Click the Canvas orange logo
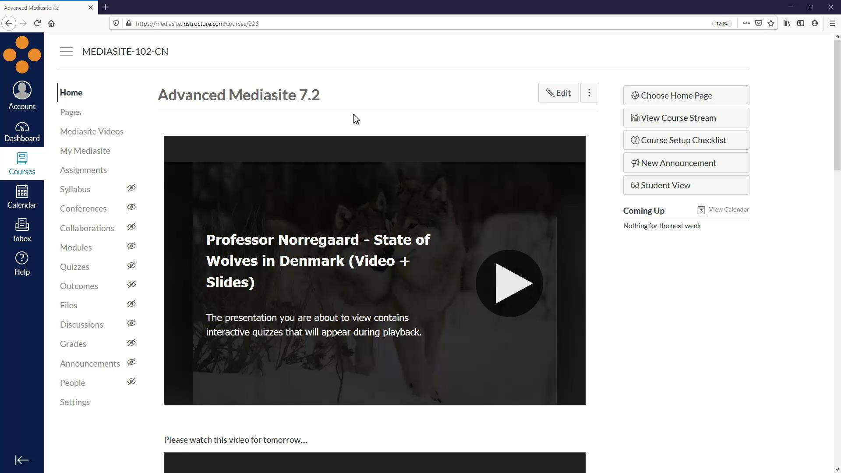This screenshot has width=841, height=473. pos(22,55)
